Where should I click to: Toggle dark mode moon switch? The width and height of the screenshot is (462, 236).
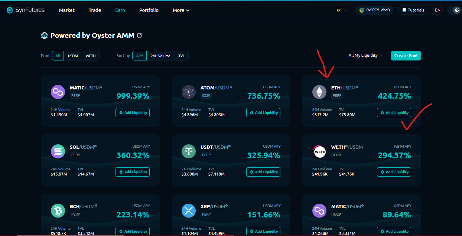[456, 10]
